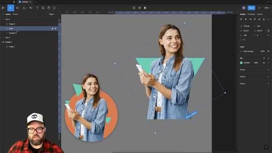Viewport: 272px width, 153px height.
Task: Toggle constrain proportions lock
Action: (268, 31)
